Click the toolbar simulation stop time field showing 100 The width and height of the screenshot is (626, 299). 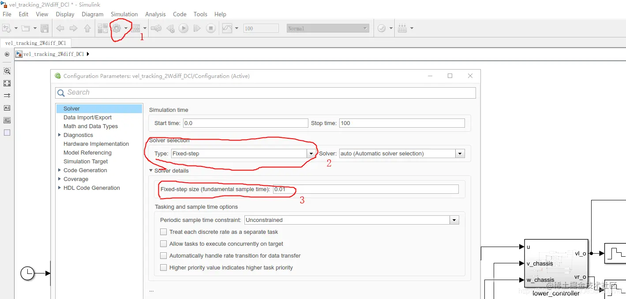pos(261,28)
